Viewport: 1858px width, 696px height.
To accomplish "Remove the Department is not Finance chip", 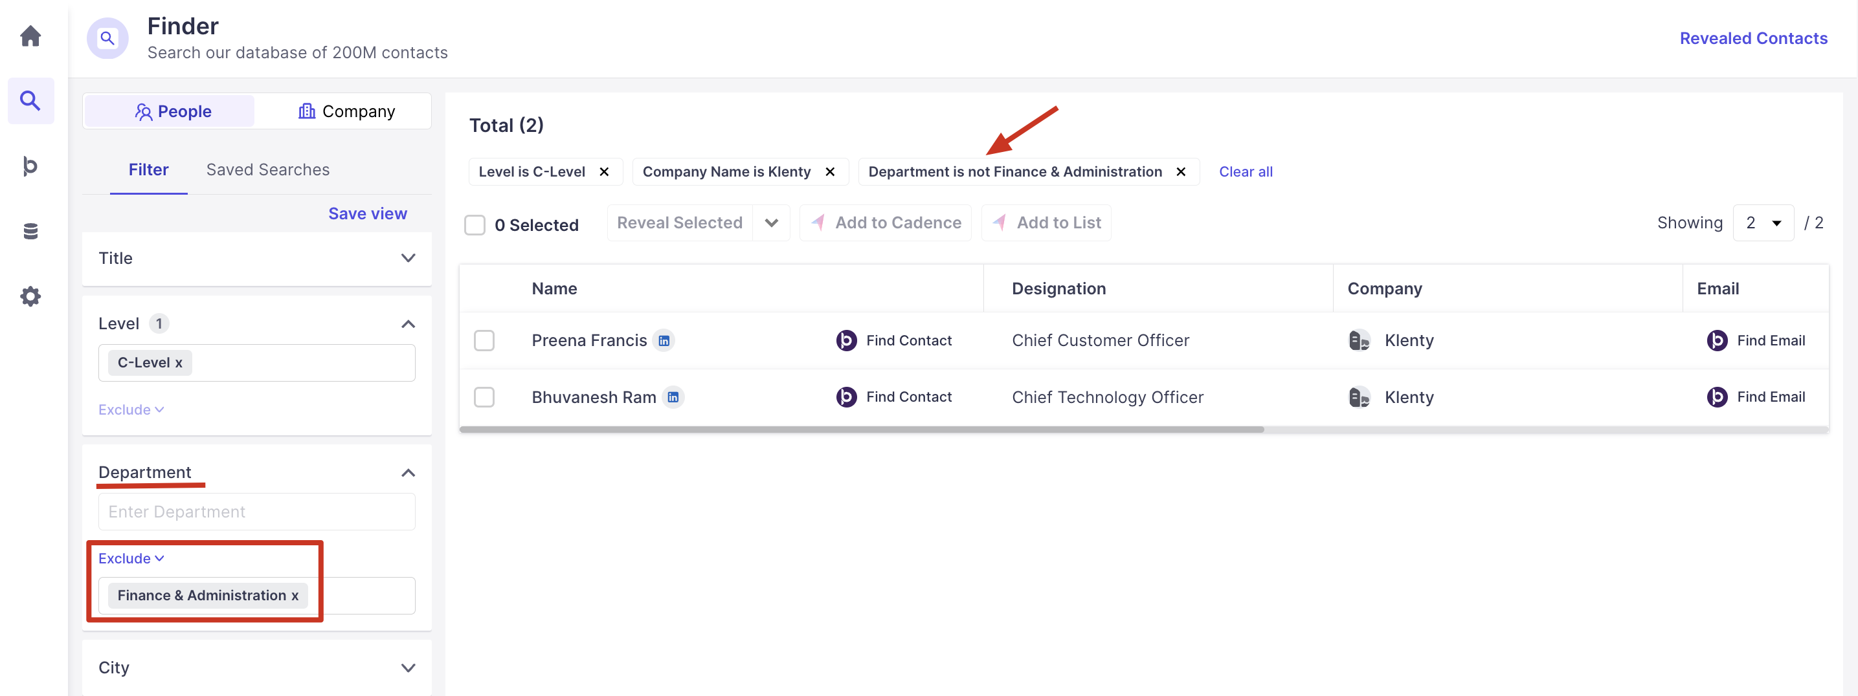I will (x=1181, y=172).
